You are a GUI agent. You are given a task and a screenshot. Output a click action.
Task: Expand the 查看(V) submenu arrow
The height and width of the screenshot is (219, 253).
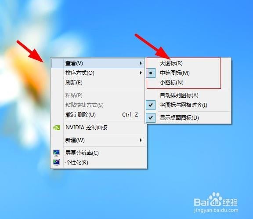tap(141, 63)
